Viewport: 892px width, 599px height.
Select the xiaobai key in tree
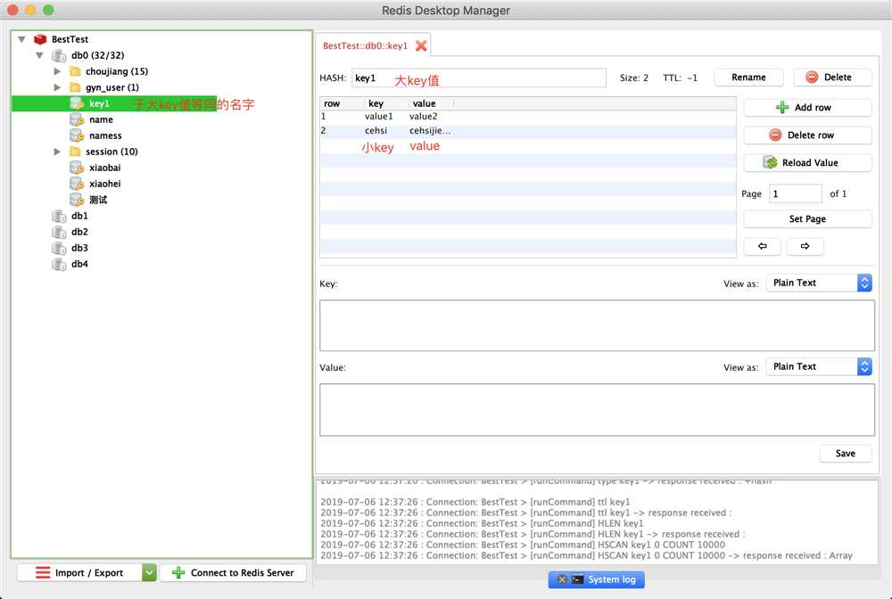click(104, 168)
